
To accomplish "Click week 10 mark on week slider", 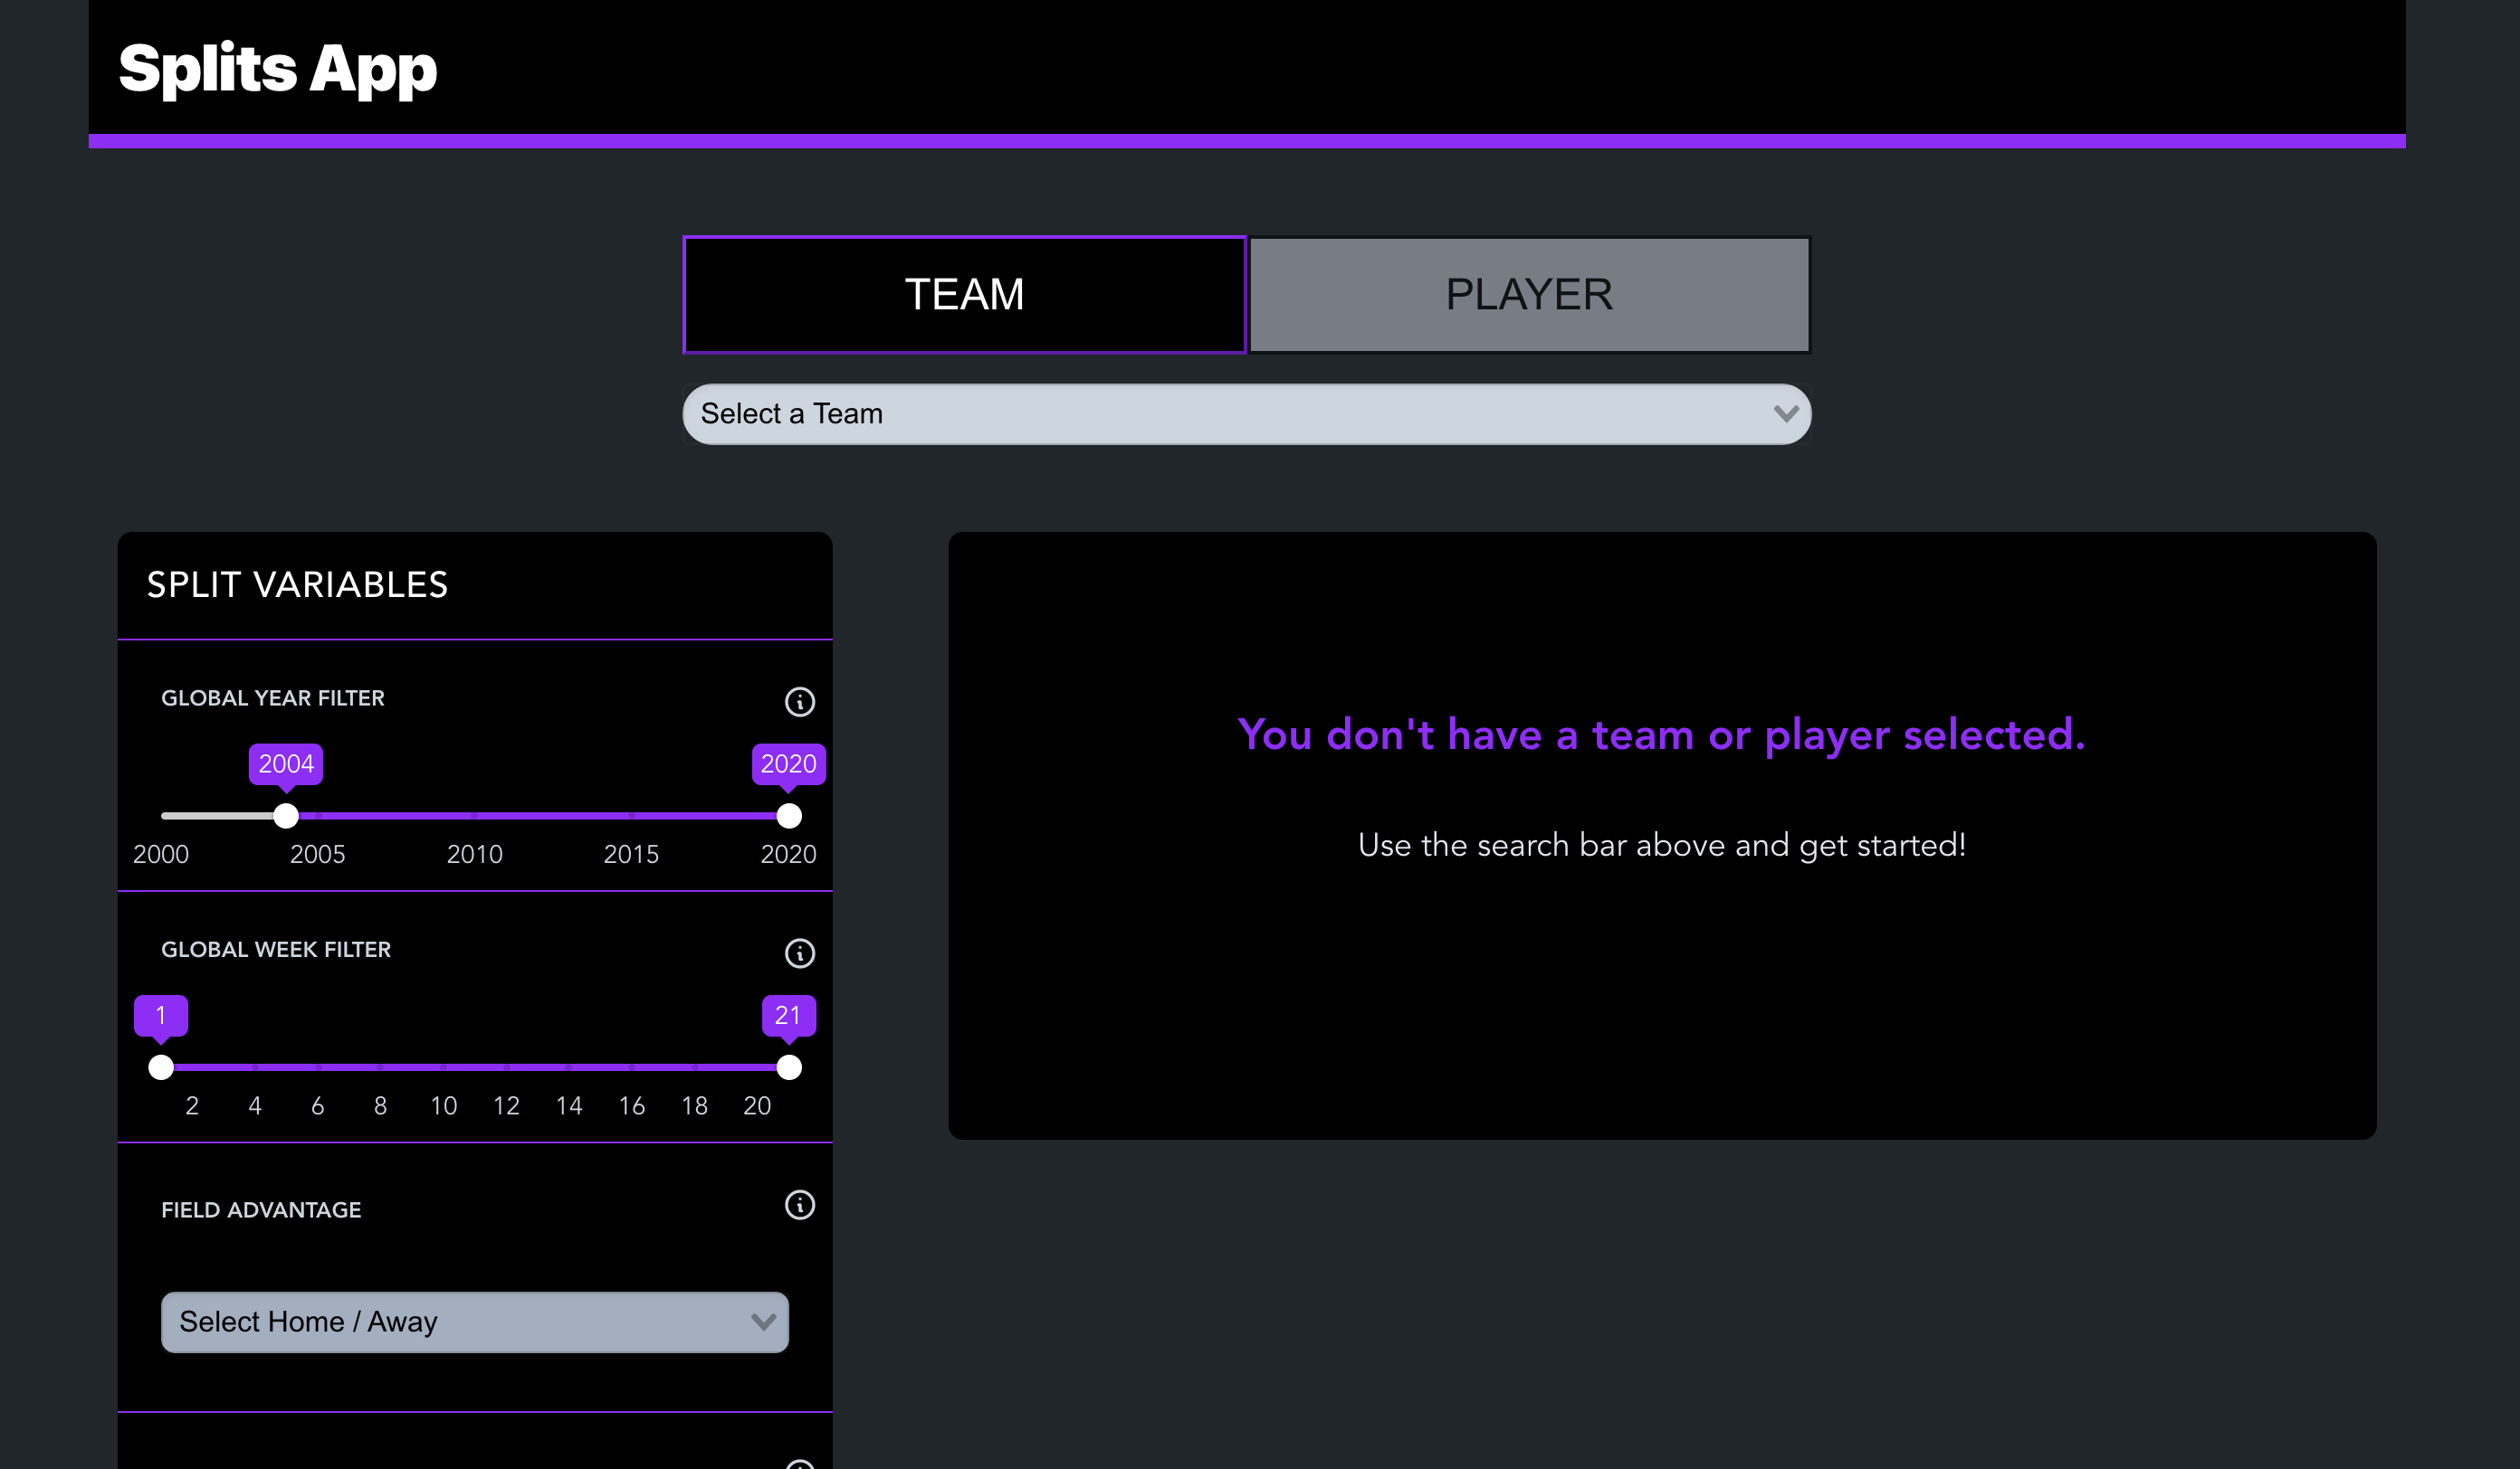I will point(443,1105).
